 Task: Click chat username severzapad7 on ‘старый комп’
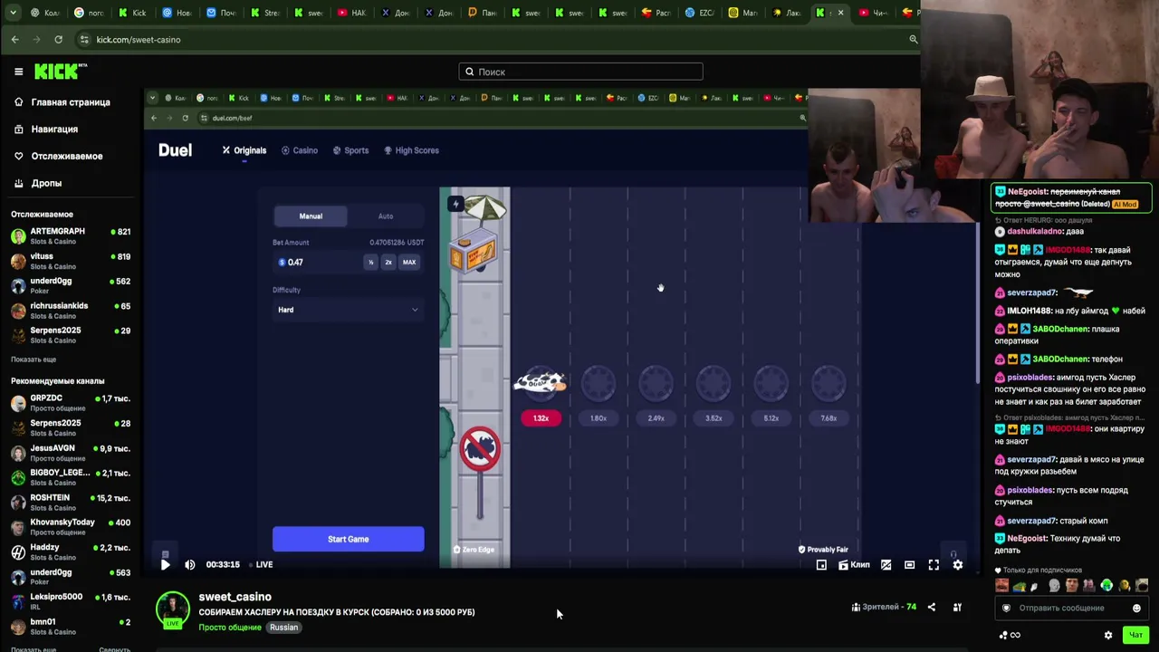coord(1031,521)
